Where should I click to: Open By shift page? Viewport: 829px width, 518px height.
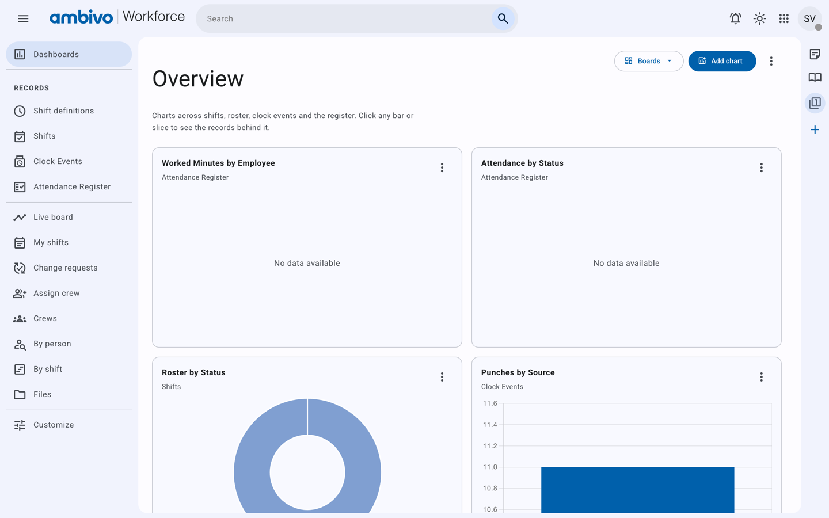(69, 369)
